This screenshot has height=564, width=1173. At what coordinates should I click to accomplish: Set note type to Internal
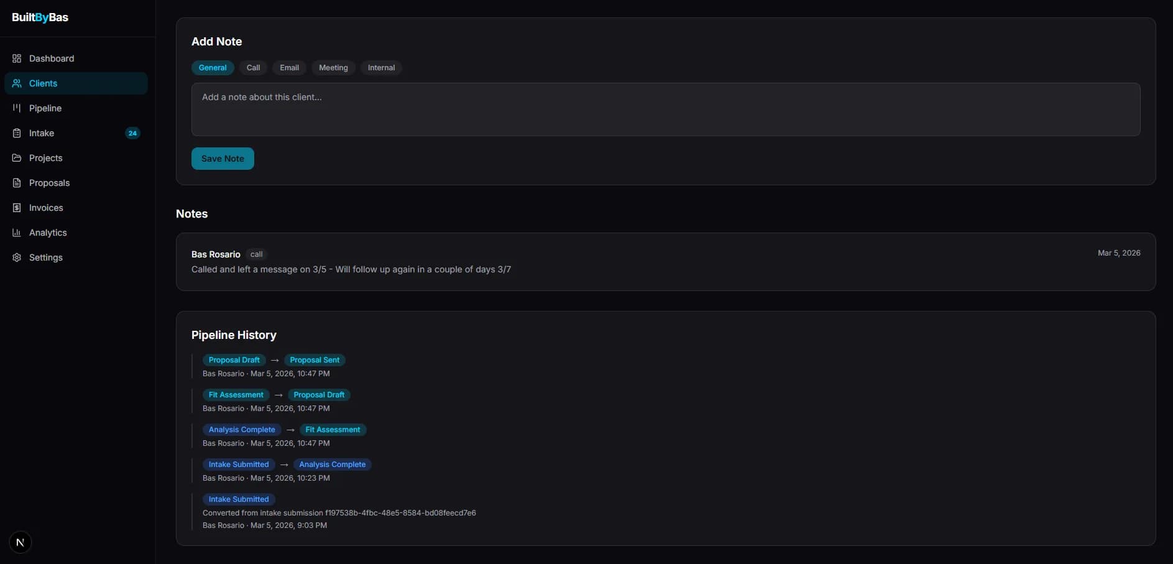tap(381, 68)
